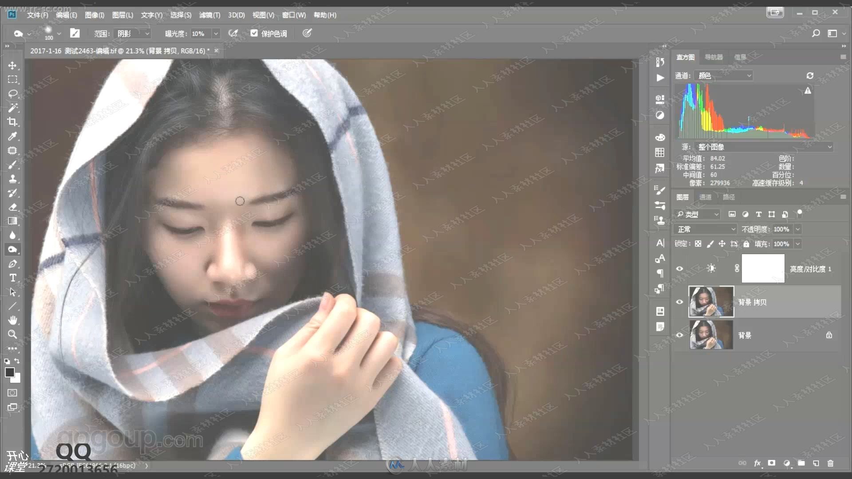Select the Move tool
The width and height of the screenshot is (852, 479).
tap(12, 66)
